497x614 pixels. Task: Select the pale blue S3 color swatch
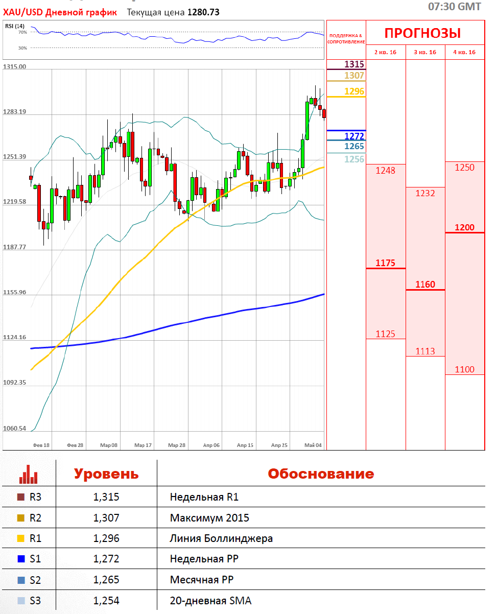tap(21, 601)
